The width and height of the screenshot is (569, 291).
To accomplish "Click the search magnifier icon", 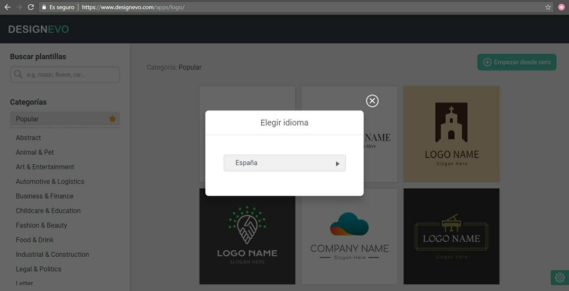I will [x=18, y=75].
